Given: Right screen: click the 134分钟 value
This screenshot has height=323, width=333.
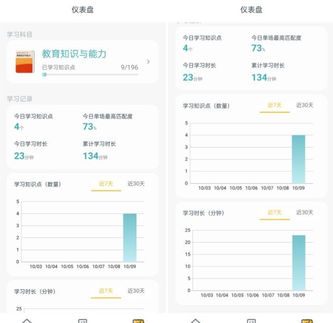Looking at the screenshot, I should tap(264, 77).
